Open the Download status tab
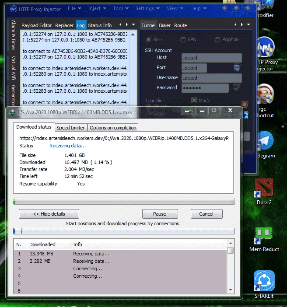Viewport: 287px width, 307px height. pos(34,127)
